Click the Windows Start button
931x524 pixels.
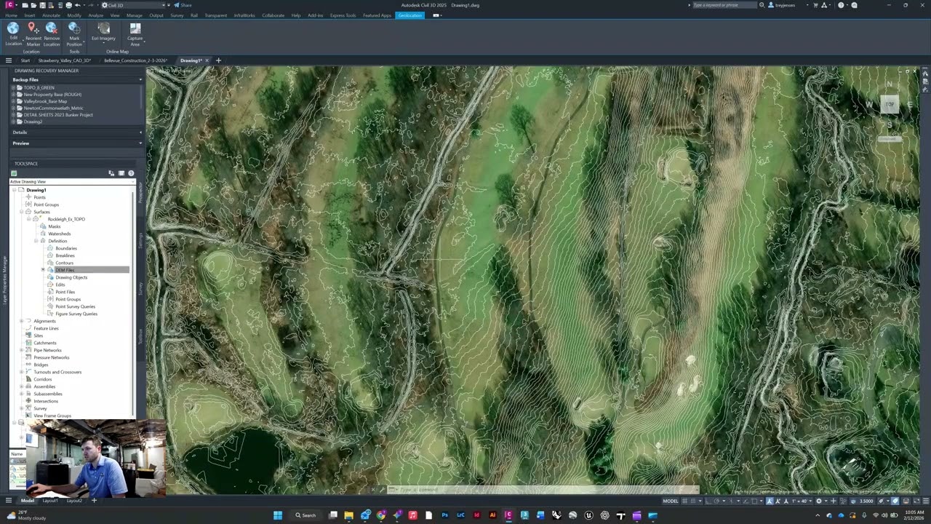tap(277, 515)
